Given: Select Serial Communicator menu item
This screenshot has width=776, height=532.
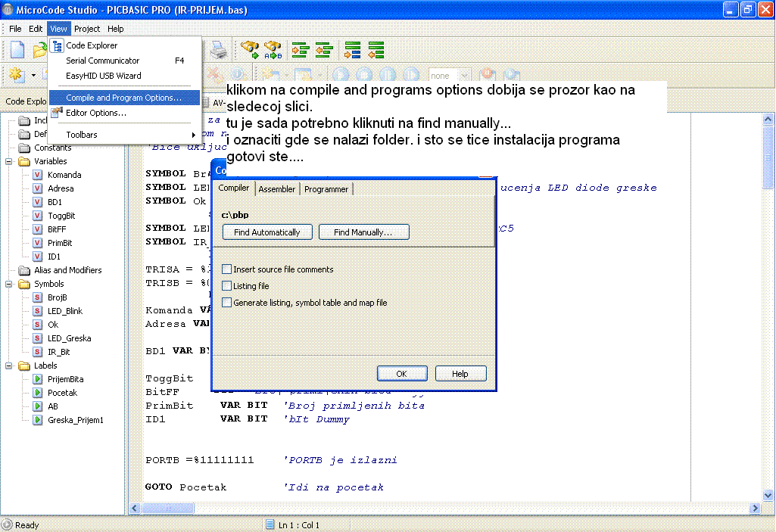Looking at the screenshot, I should point(124,61).
